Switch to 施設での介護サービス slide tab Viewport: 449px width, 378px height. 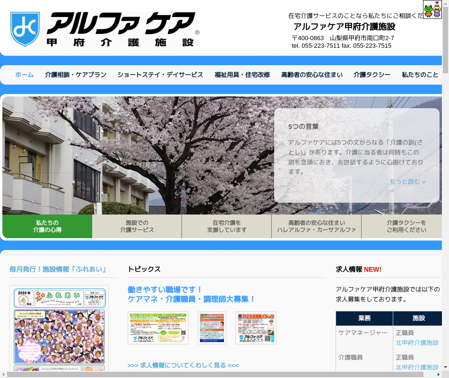click(x=137, y=226)
